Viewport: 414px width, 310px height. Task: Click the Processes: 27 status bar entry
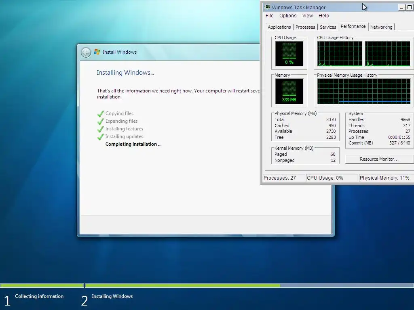pos(283,178)
